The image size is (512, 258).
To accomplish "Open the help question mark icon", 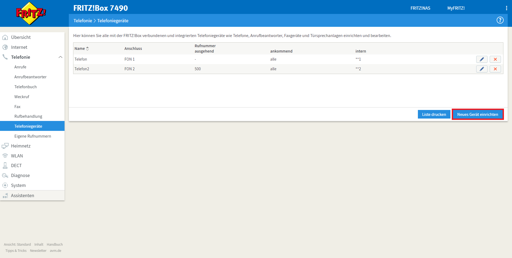I will (500, 20).
